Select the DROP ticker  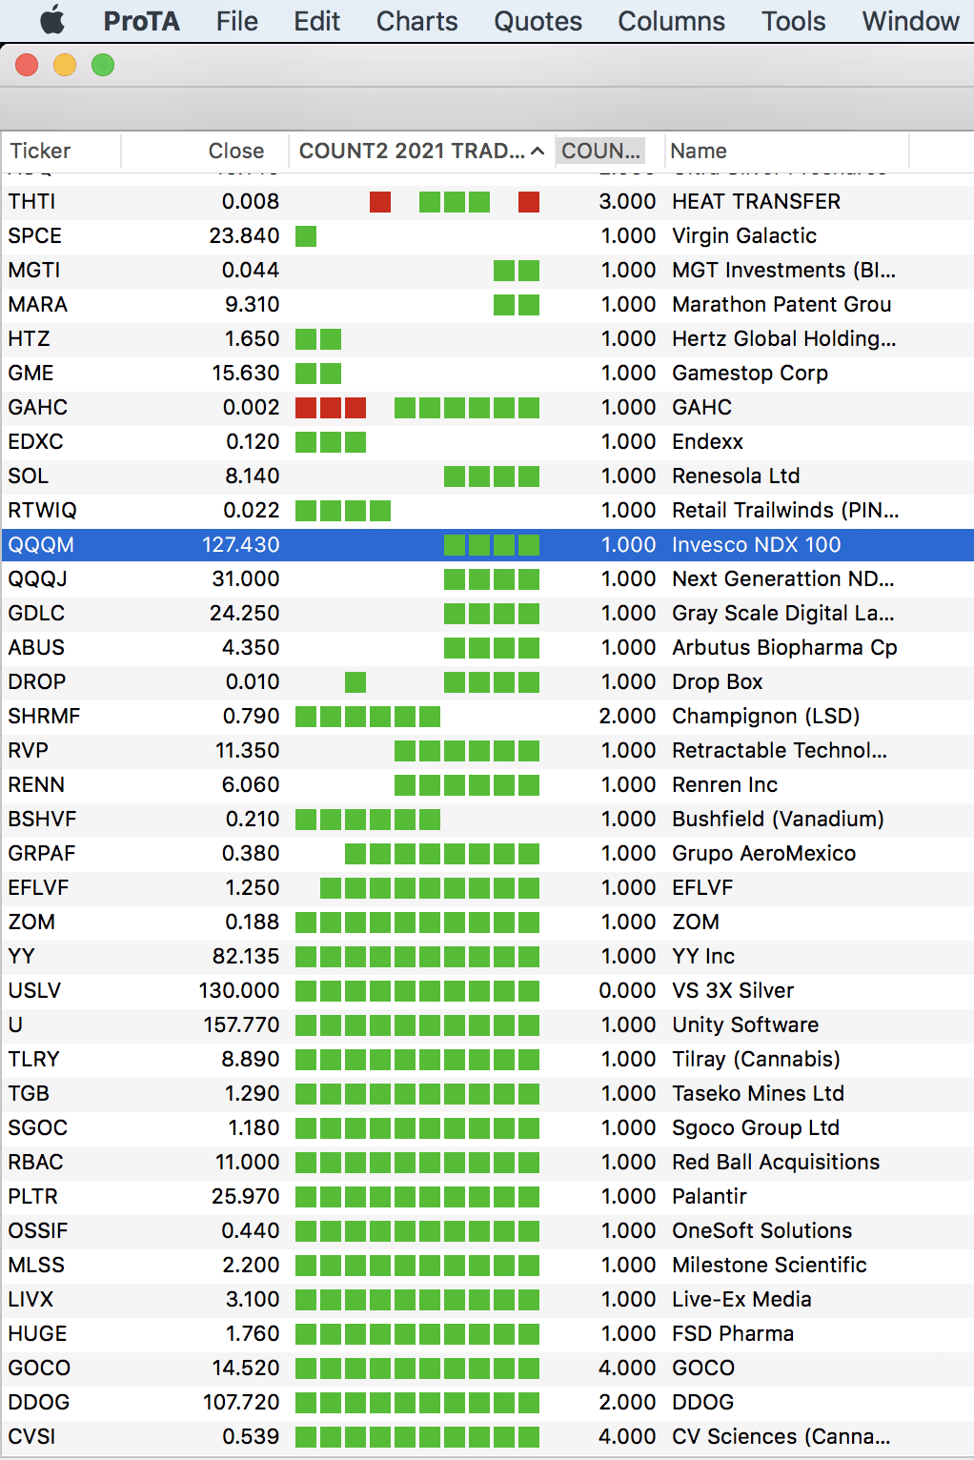(x=37, y=682)
